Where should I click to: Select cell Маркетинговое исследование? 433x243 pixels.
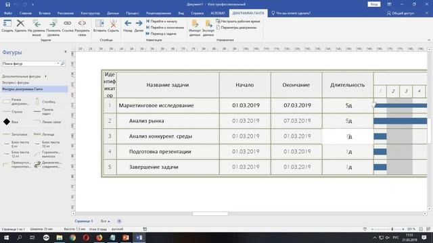168,105
